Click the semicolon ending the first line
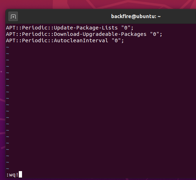 pyautogui.click(x=132, y=28)
